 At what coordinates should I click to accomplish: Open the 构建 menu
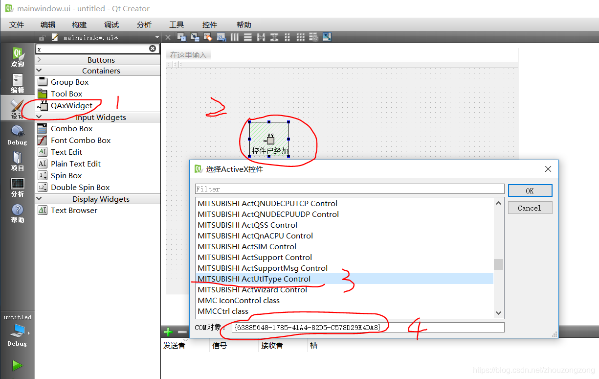coord(79,24)
